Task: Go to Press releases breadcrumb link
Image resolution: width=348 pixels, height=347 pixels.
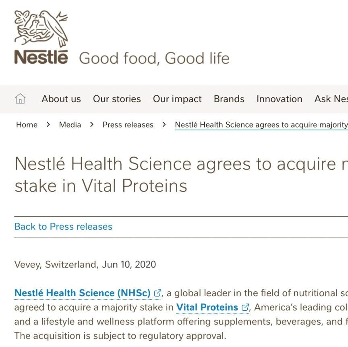Action: tap(128, 125)
